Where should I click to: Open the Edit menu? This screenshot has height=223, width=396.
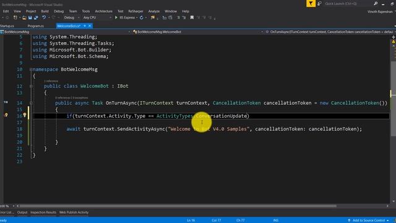coord(6,11)
